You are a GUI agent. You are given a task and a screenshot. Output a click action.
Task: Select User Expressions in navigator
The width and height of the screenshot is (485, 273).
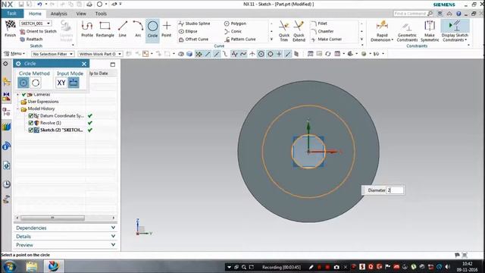[x=43, y=102]
